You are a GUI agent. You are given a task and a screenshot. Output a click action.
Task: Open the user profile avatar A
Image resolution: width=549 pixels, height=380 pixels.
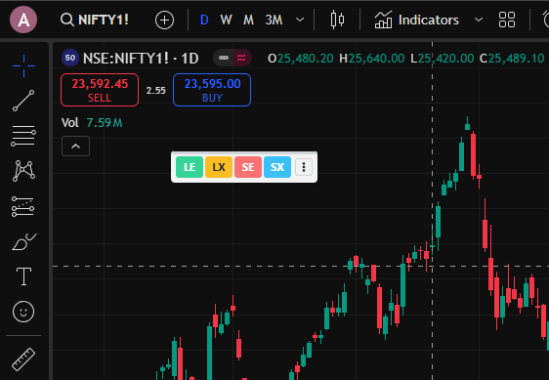(x=23, y=20)
